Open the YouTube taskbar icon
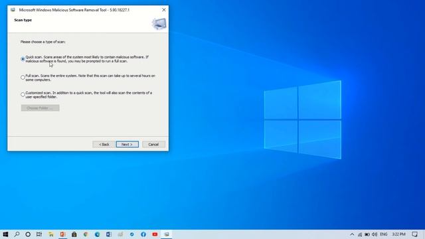Viewport: 425px width, 239px height. pos(155,234)
